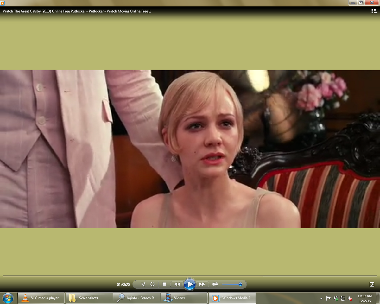Click the Play button
This screenshot has height=304, width=380.
pyautogui.click(x=189, y=284)
